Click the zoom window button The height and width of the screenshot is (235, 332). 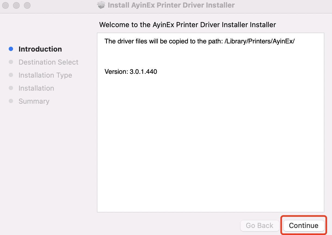tap(27, 5)
